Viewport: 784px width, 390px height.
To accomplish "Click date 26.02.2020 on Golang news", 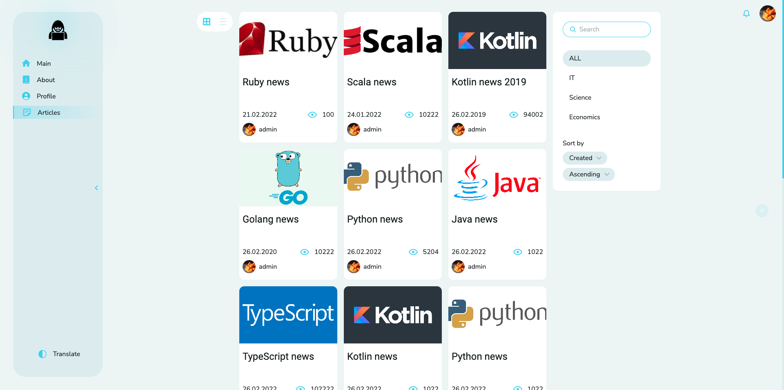I will point(260,252).
